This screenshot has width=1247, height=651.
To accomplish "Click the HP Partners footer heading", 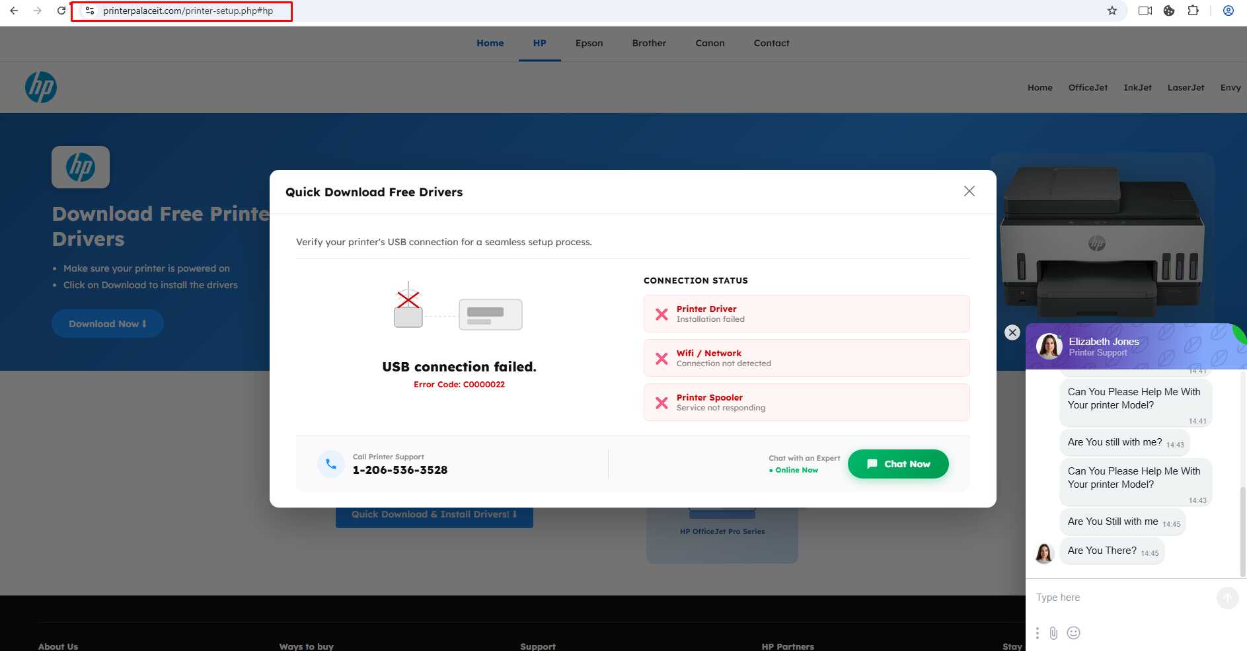I will click(788, 646).
